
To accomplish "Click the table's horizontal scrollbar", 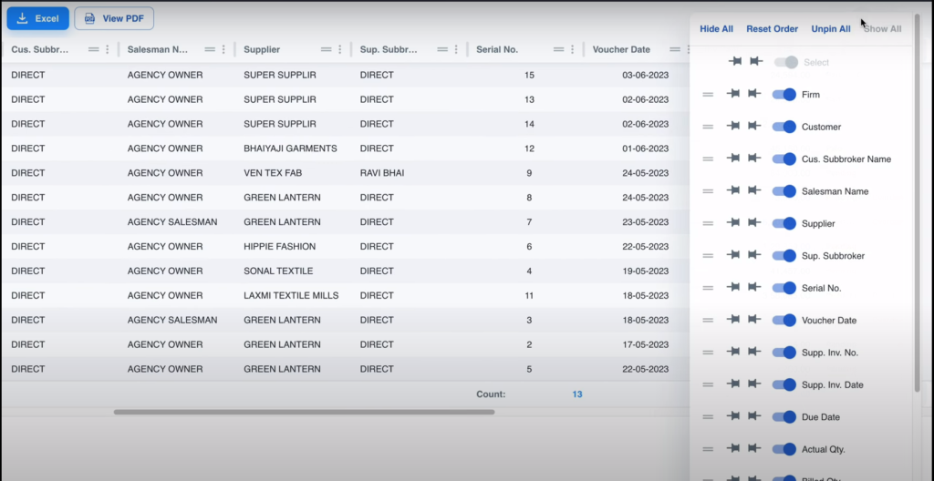I will tap(304, 412).
